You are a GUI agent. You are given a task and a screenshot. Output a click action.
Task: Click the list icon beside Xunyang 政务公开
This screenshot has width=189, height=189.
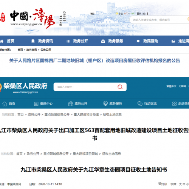(x=68, y=41)
